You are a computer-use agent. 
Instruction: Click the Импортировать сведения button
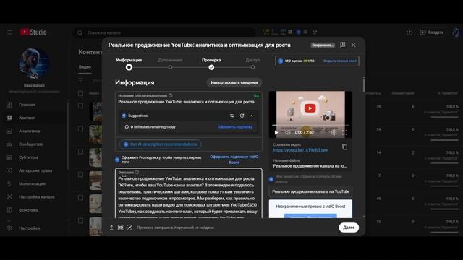234,82
